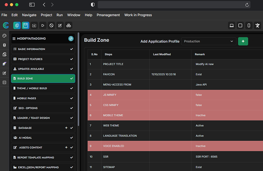Click the edit note icon in left sidebar
Viewport: 263px width, 171px height.
[4, 73]
